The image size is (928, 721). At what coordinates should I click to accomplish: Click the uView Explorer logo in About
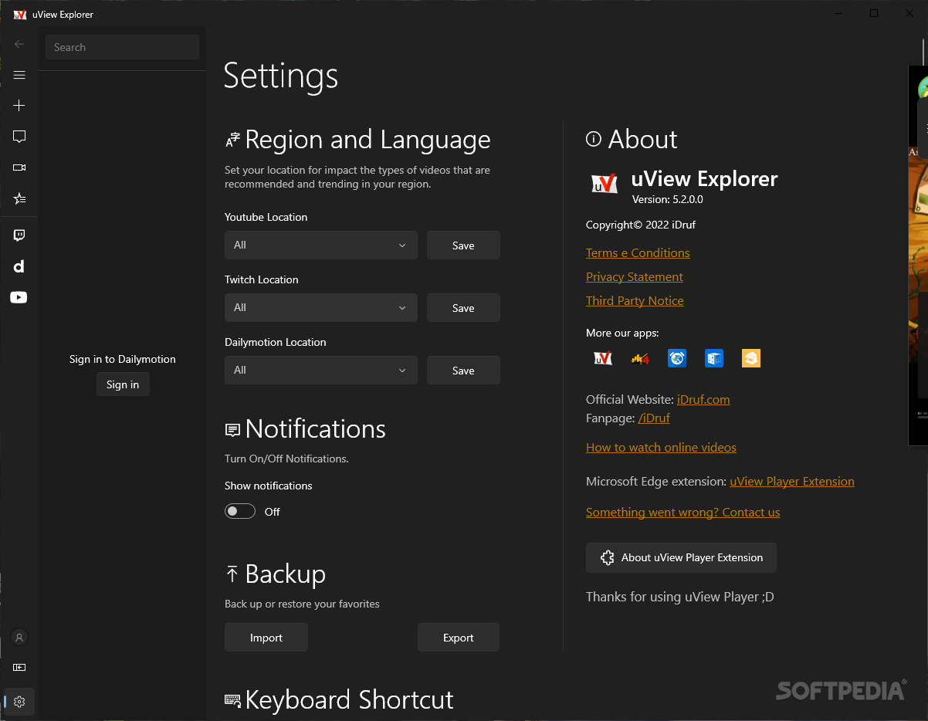coord(605,184)
